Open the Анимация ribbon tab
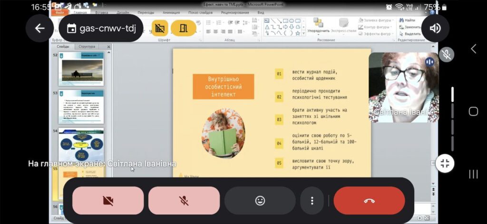Screen dimensions: 487x224 click(x=171, y=13)
